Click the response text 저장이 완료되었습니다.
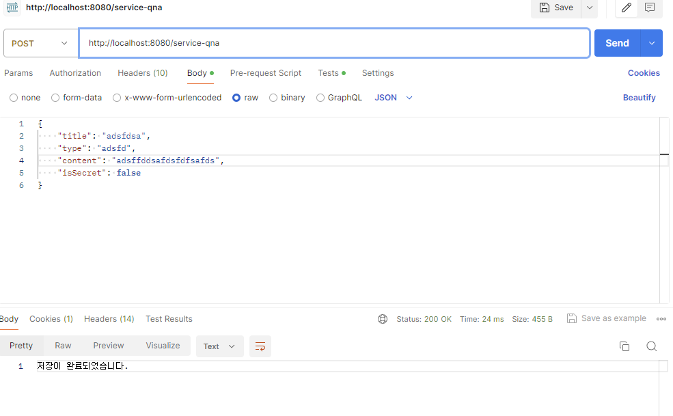The image size is (673, 416). pos(83,365)
